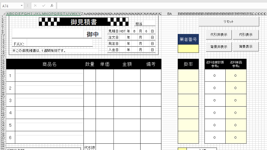
Task: Click the 備考 column header
Action: pyautogui.click(x=151, y=64)
